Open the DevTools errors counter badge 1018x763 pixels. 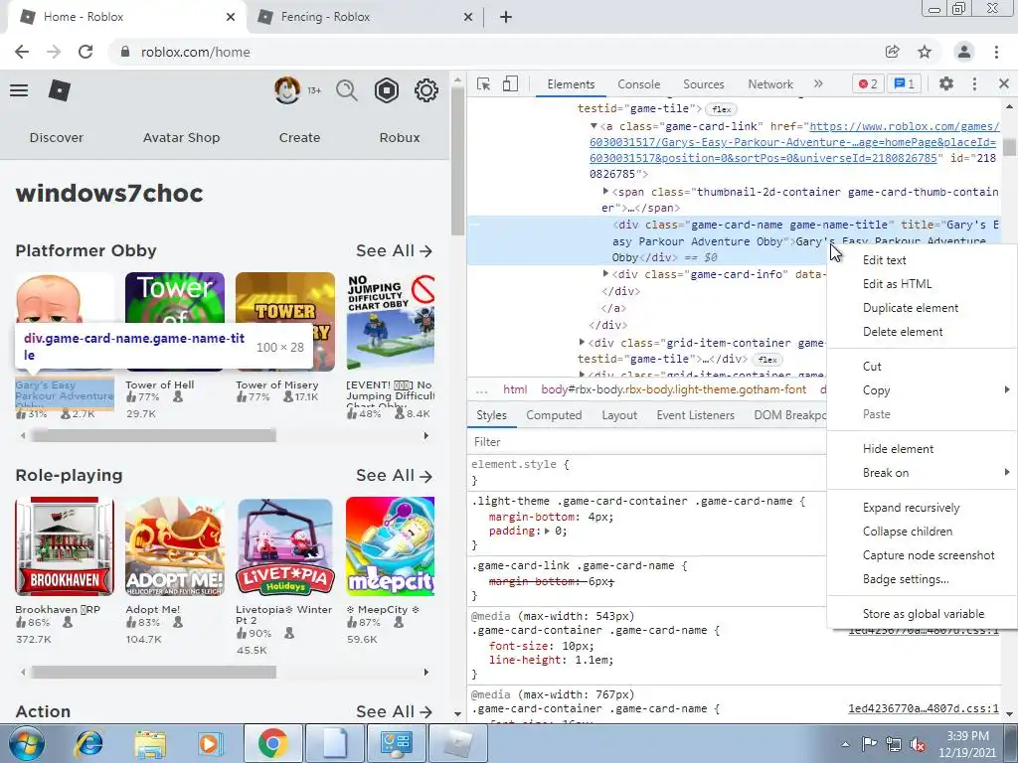[x=868, y=83]
